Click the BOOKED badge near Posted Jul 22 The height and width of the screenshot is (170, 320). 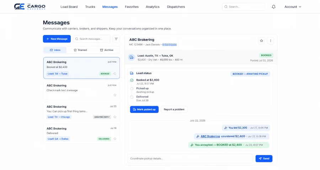click(x=266, y=55)
